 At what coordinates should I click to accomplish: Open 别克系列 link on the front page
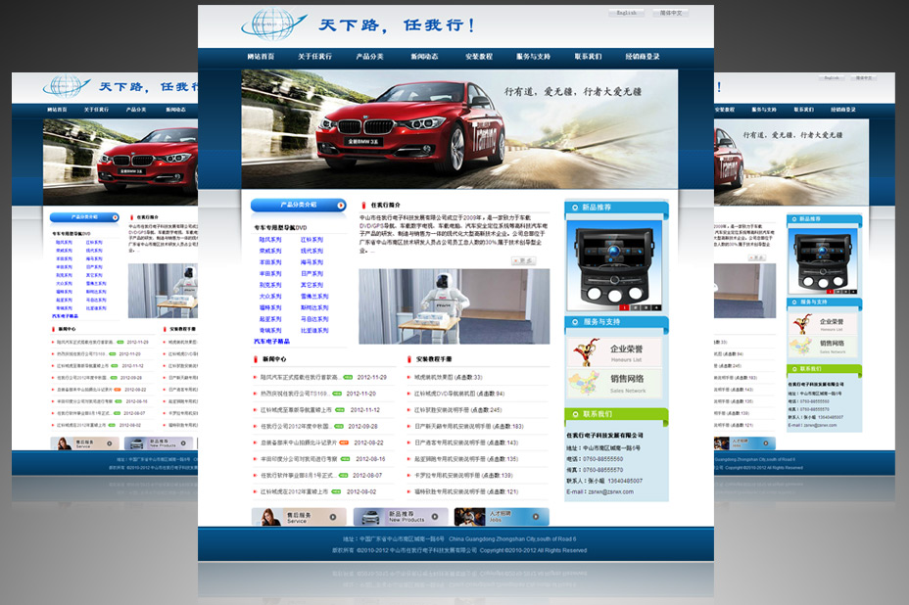click(x=270, y=285)
